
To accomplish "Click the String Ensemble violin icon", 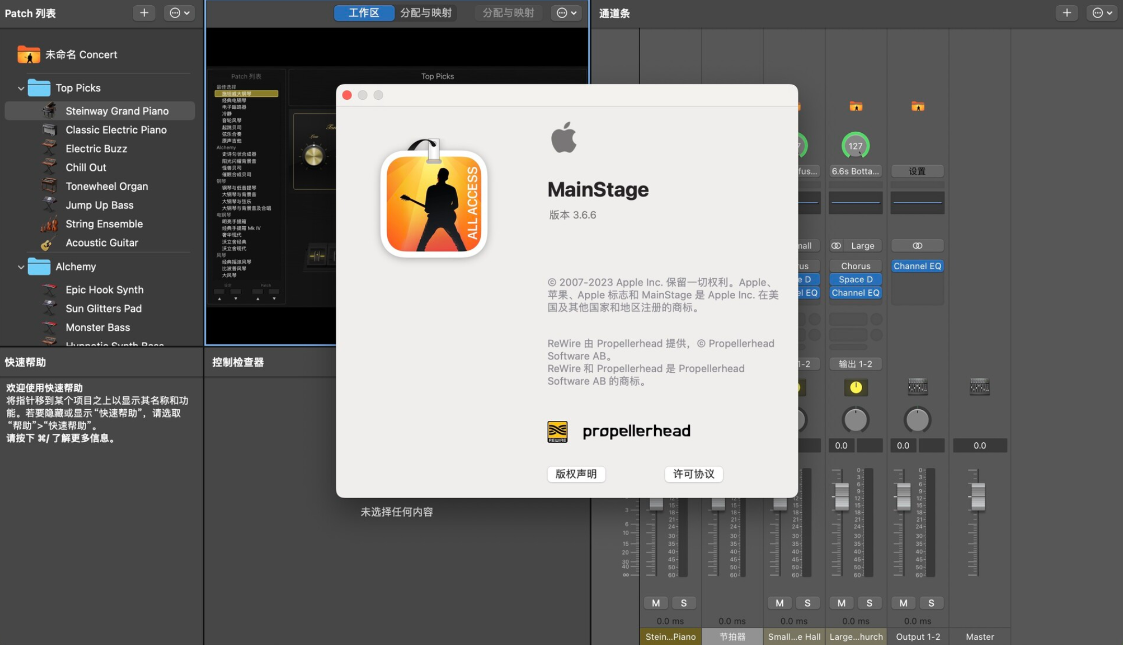I will [50, 224].
